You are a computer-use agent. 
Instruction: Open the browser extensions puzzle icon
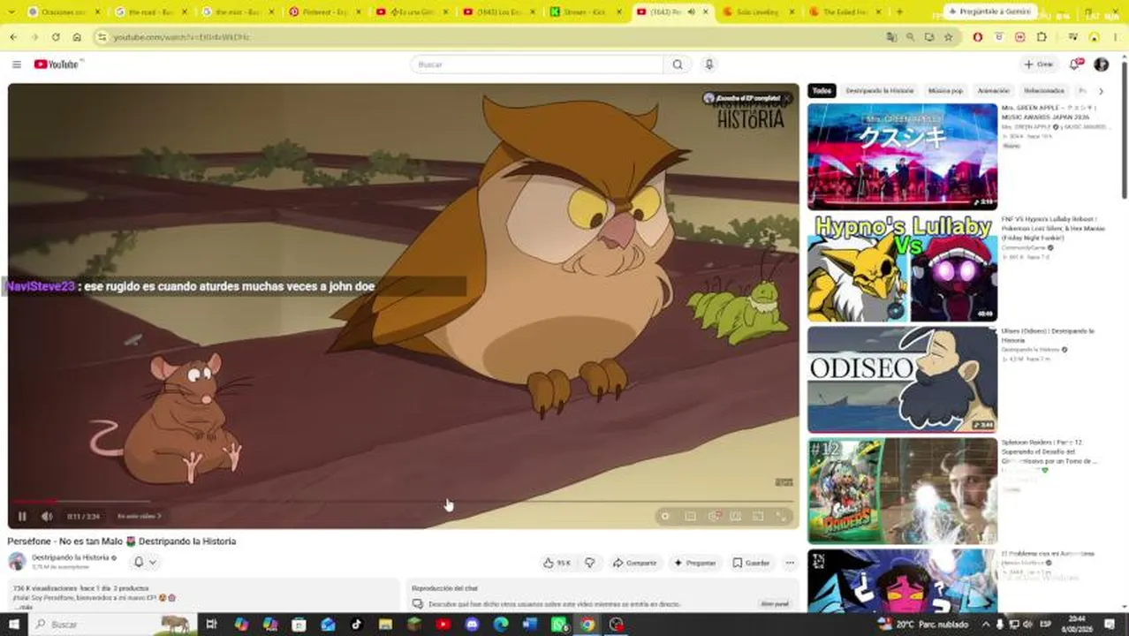click(x=1042, y=37)
